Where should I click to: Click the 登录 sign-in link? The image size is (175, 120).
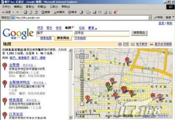pos(162,23)
